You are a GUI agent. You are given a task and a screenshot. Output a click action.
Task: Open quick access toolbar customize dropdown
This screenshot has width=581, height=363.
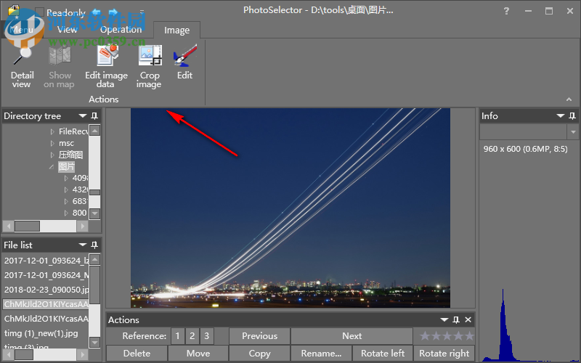[142, 12]
